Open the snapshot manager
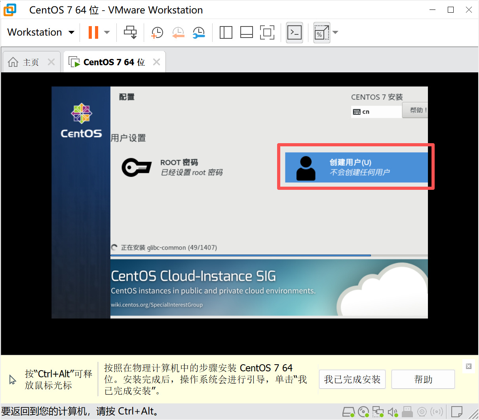The image size is (479, 420). (x=199, y=32)
